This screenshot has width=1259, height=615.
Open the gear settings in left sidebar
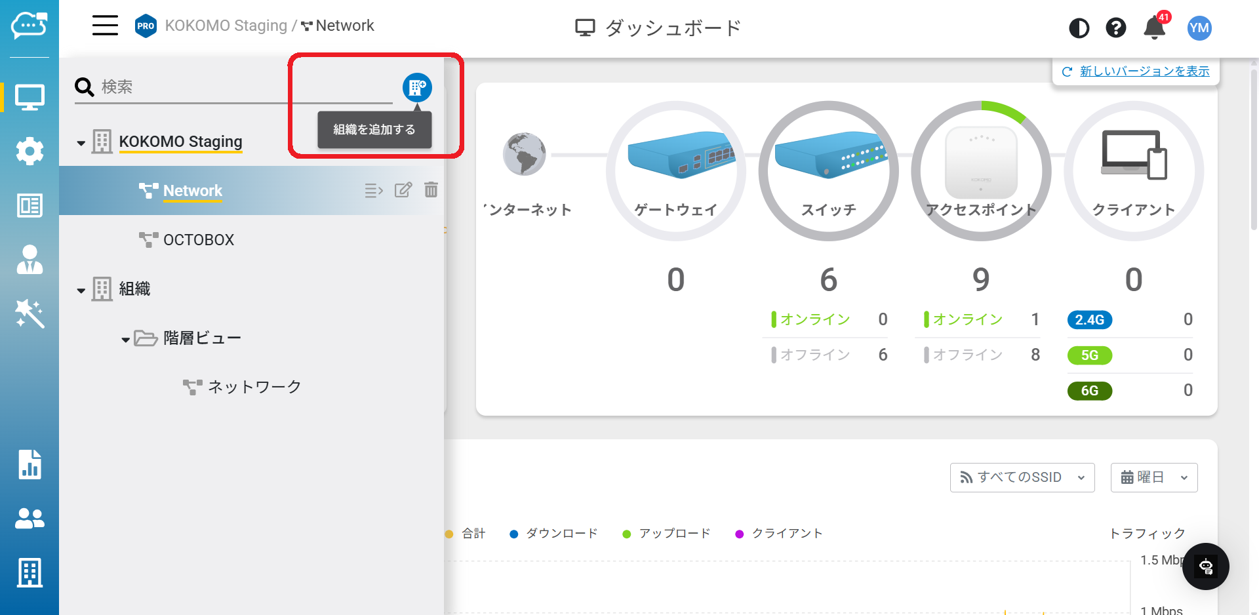click(x=30, y=151)
